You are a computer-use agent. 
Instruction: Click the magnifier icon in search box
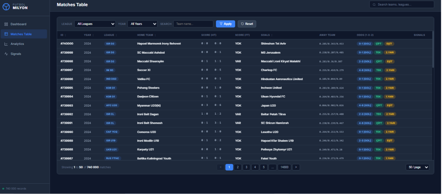[374, 5]
